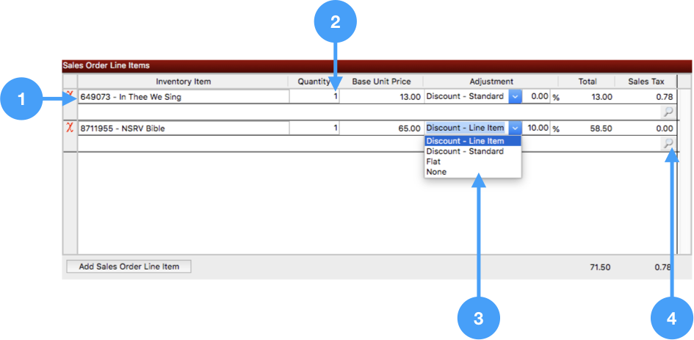This screenshot has width=694, height=340.
Task: Edit adjustment percent field for In Thee We Sing
Action: pos(538,96)
